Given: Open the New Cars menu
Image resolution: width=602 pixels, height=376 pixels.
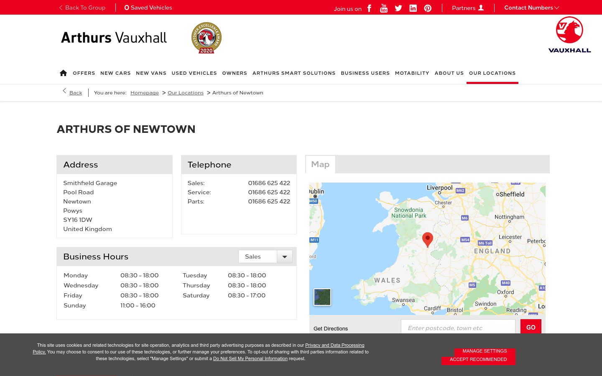Looking at the screenshot, I should (115, 73).
